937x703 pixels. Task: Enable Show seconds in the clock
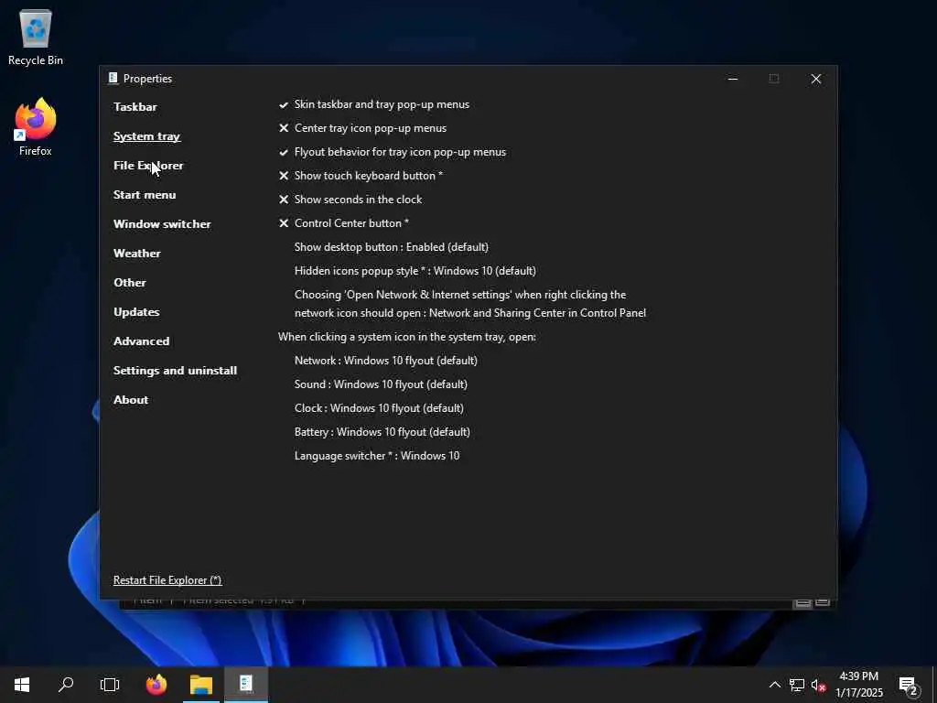coord(350,200)
